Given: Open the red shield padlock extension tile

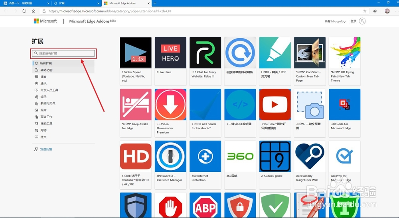Looking at the screenshot, I should coord(240,205).
